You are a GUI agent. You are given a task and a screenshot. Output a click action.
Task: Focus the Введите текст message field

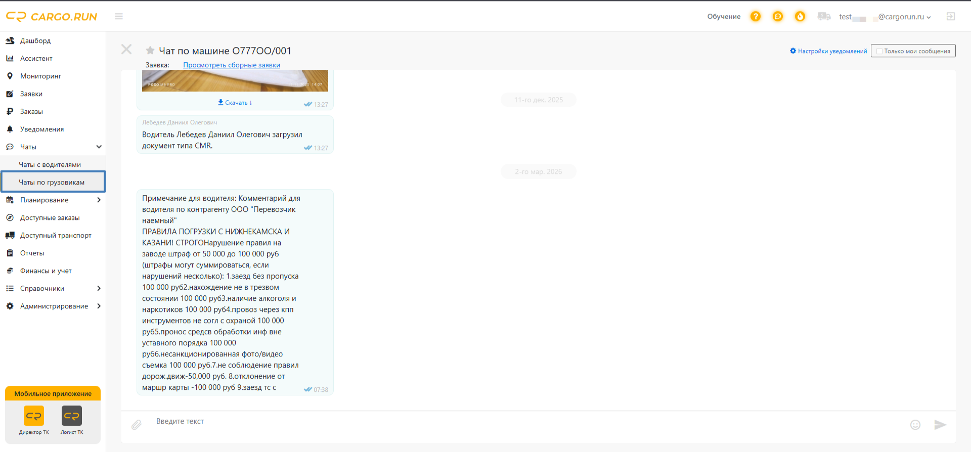tap(526, 422)
